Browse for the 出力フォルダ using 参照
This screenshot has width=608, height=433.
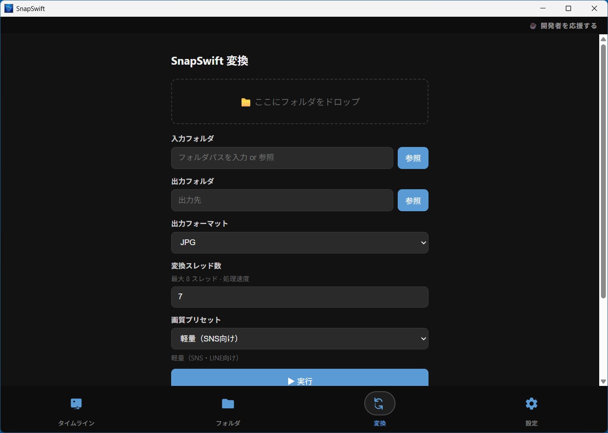[x=413, y=200]
